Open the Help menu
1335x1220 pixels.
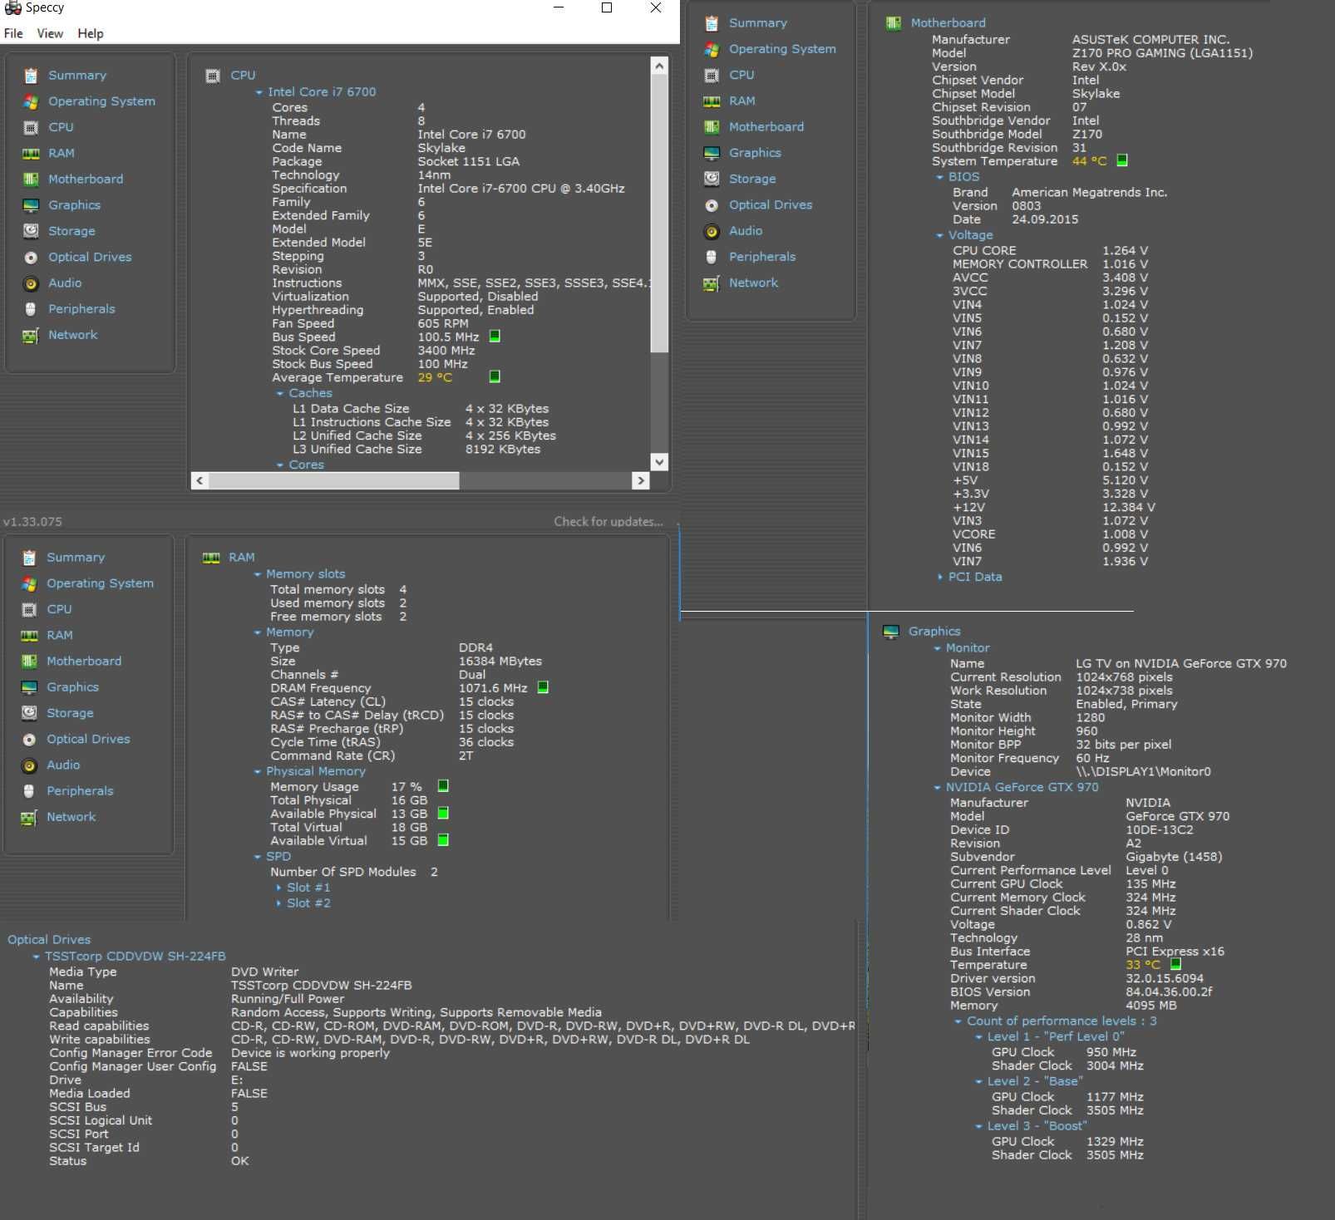pos(91,33)
